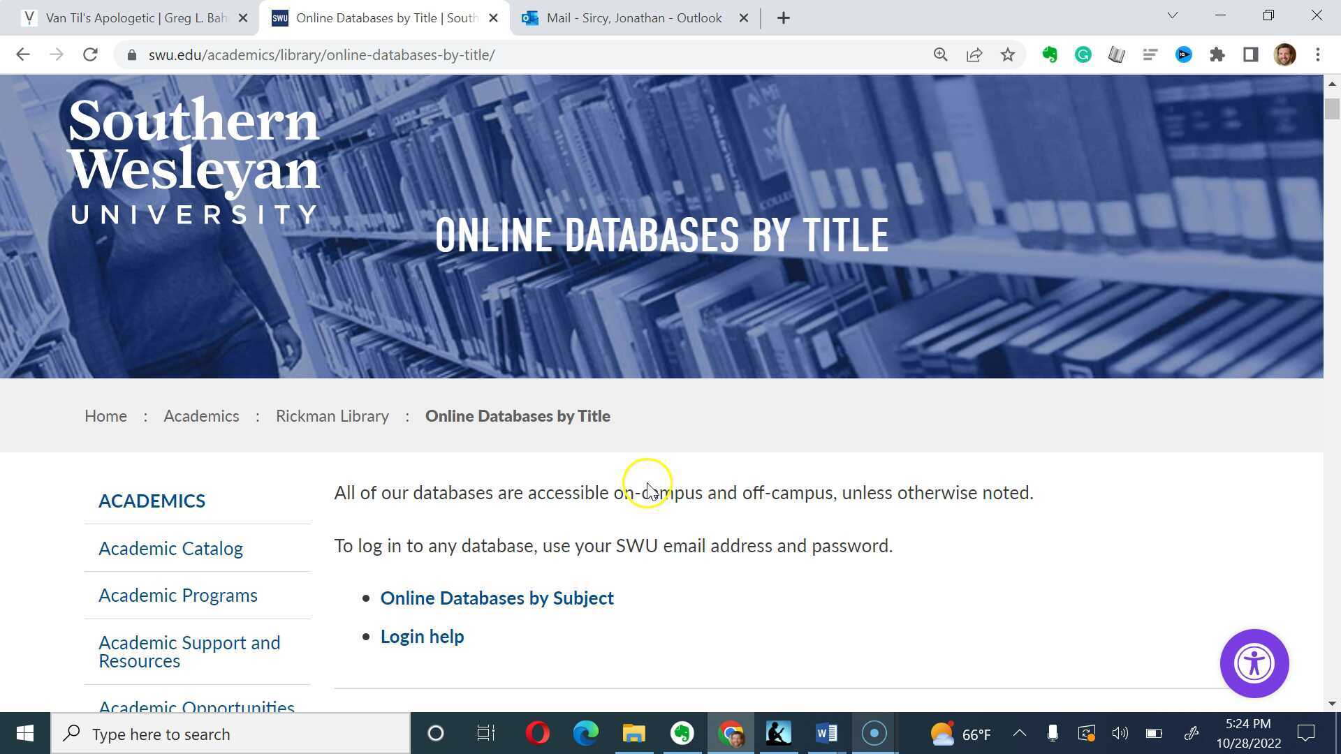Show hidden system tray icons
The height and width of the screenshot is (754, 1341).
coord(1019,733)
